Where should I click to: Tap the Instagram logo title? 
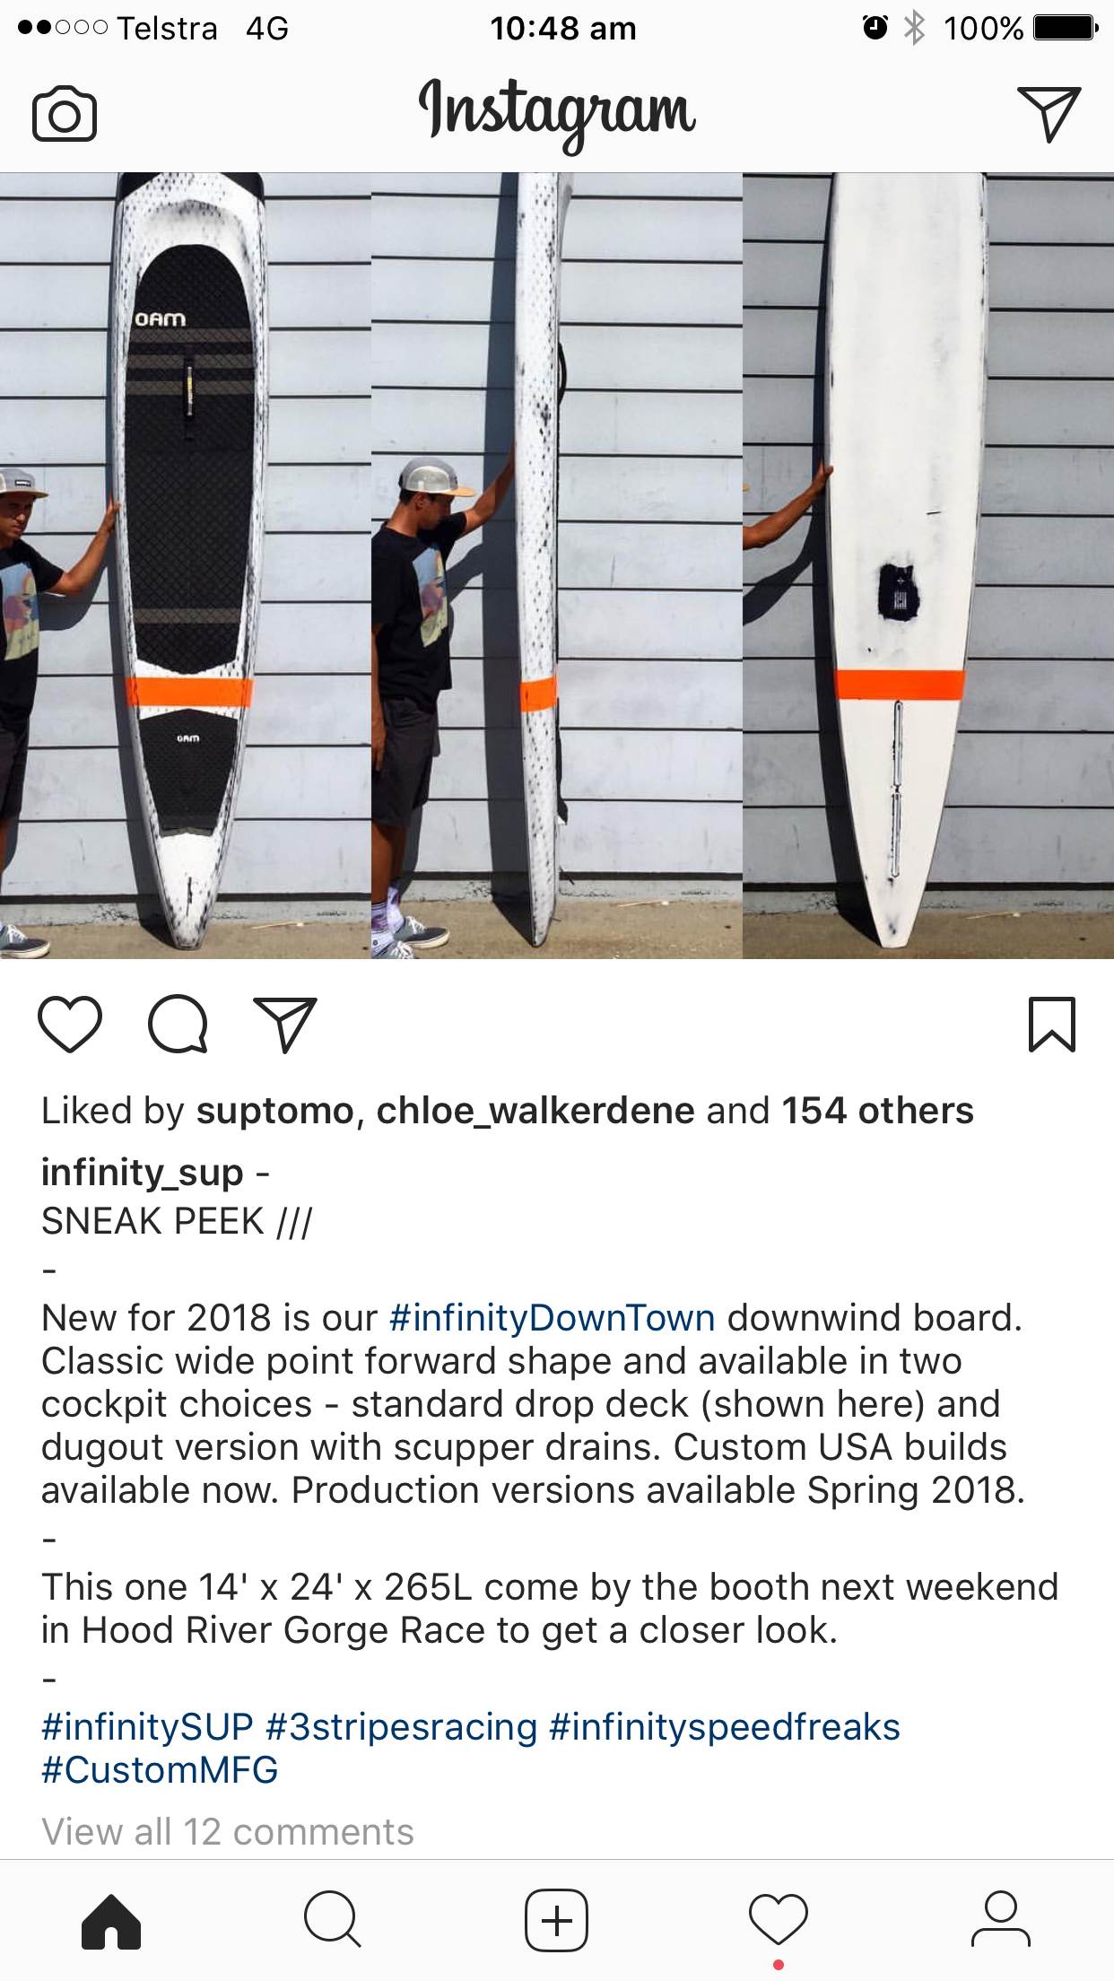[x=557, y=113]
